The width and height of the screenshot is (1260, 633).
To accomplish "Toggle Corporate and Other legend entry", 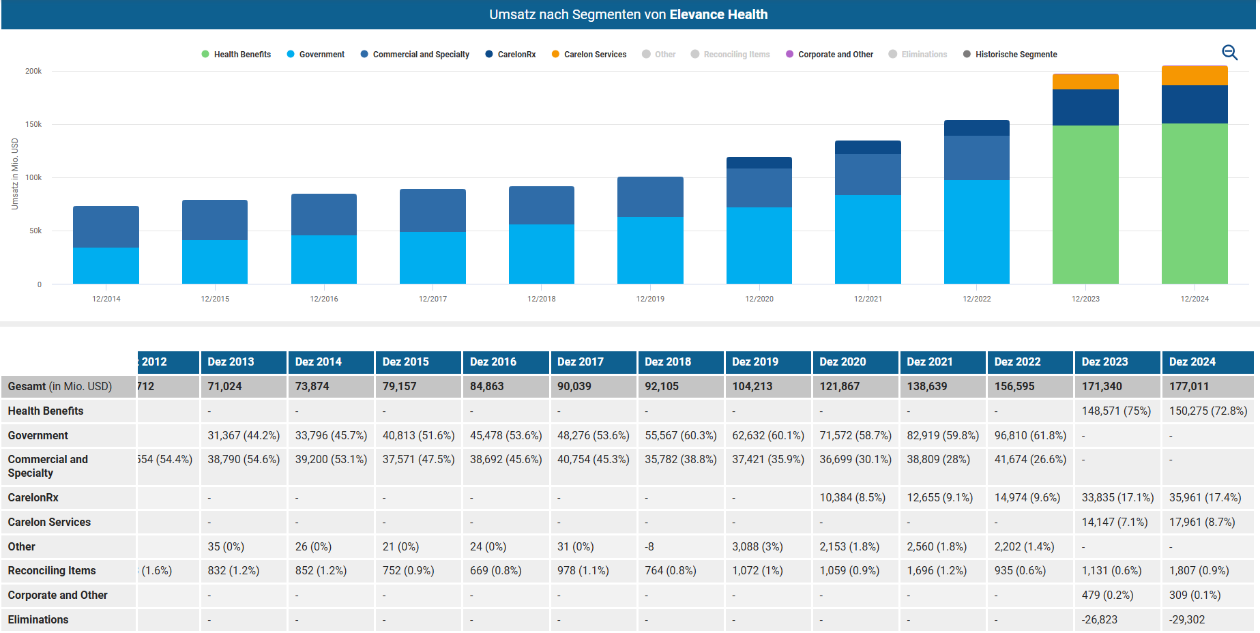I will [x=835, y=55].
